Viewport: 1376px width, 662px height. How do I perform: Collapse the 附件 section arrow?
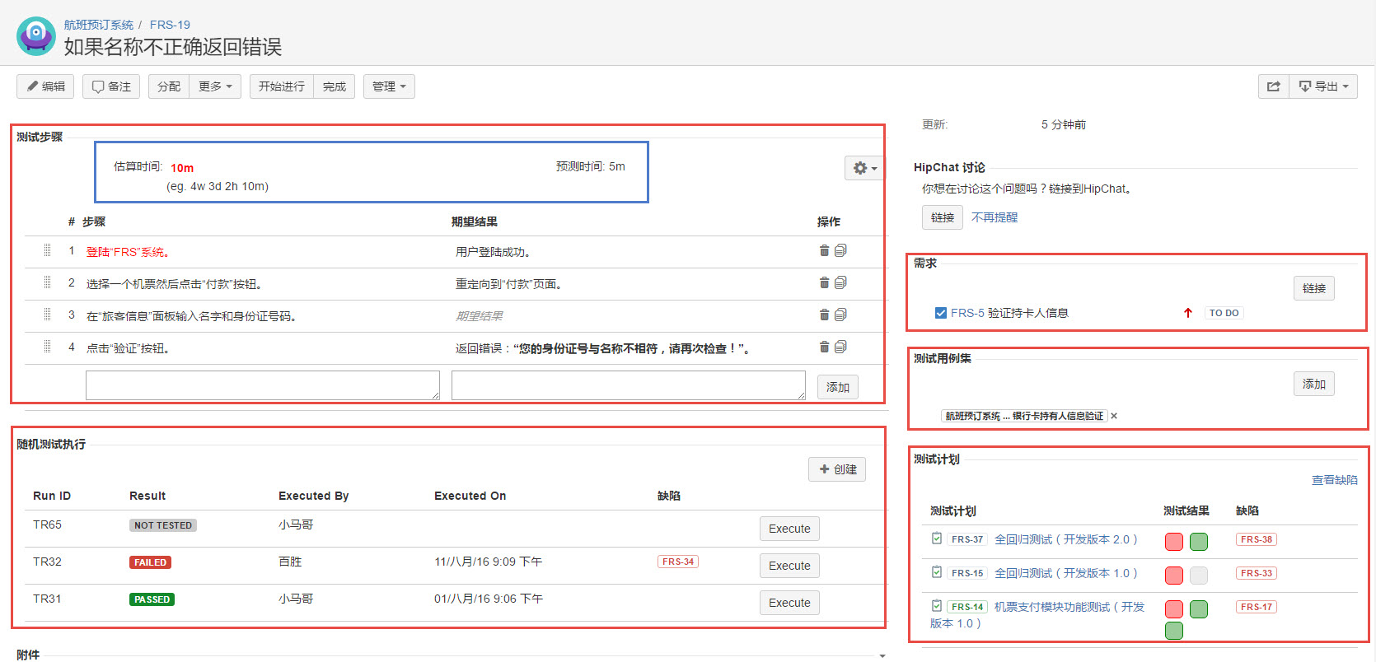point(882,656)
